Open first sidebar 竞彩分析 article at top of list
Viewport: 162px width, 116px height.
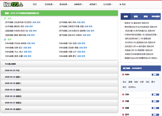tap(137, 23)
